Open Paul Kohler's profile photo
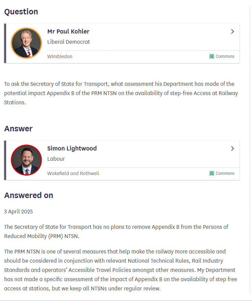The width and height of the screenshot is (252, 301). coord(26,43)
